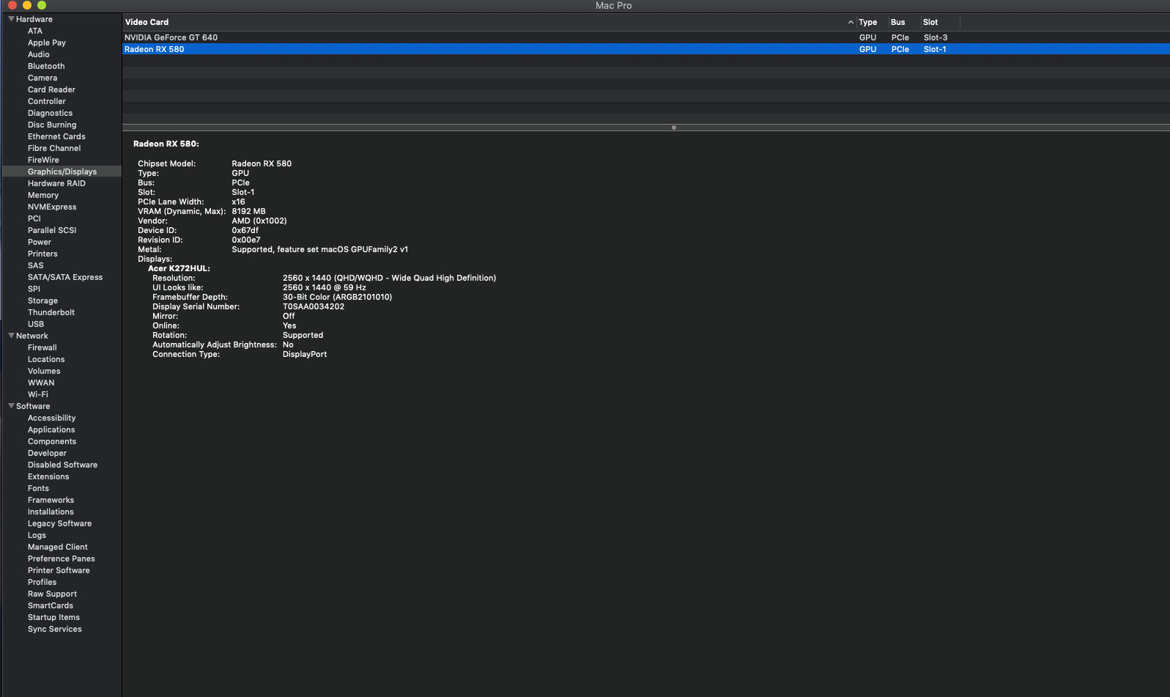Select Fibre Channel entry

click(54, 148)
